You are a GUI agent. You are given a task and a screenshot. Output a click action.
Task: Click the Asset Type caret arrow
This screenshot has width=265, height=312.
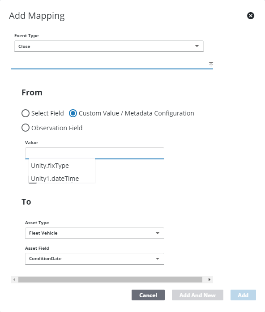pos(158,233)
